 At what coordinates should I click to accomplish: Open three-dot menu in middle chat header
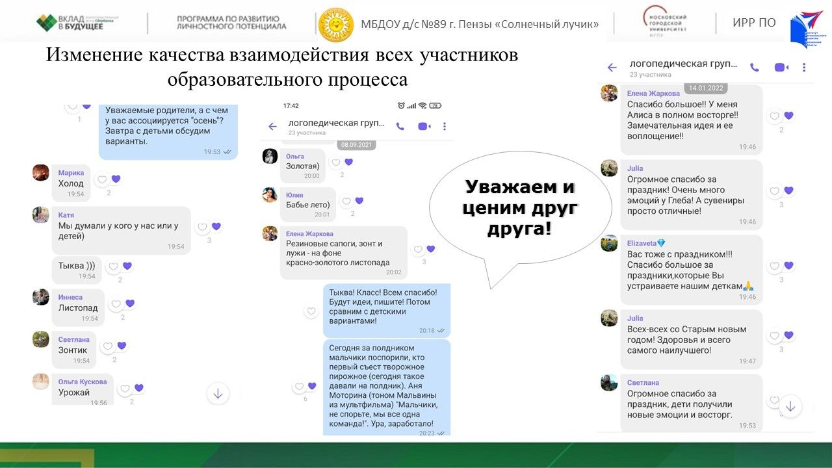[x=445, y=127]
